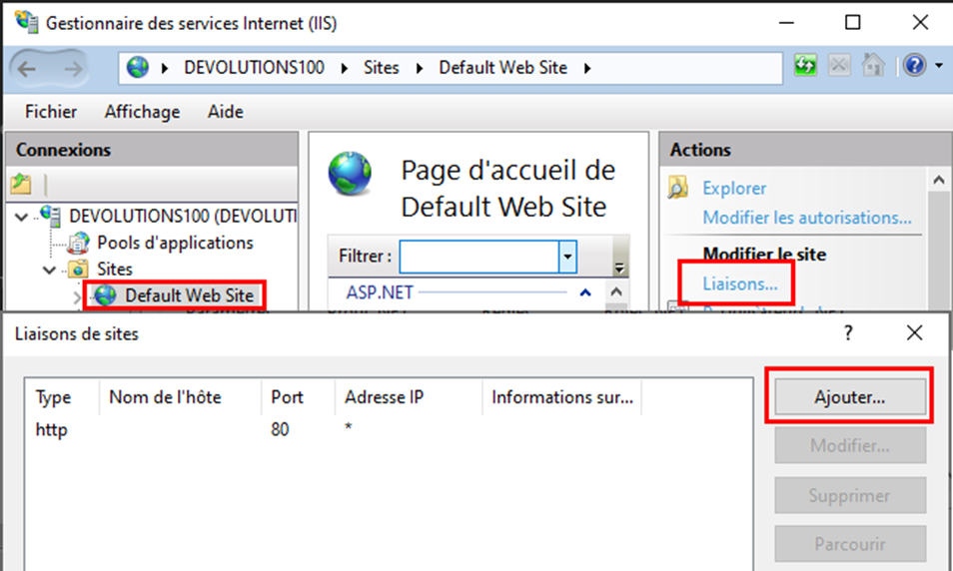The image size is (953, 571).
Task: Click the Nom de l'hôte column header
Action: (x=180, y=397)
